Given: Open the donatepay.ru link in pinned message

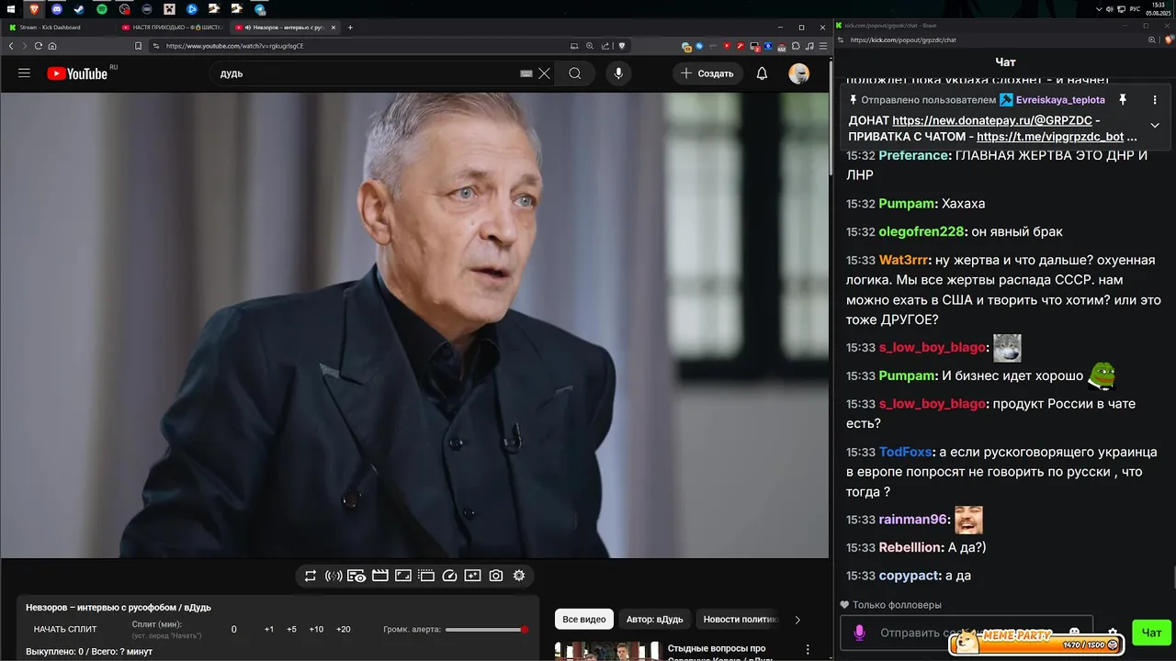Looking at the screenshot, I should [991, 120].
